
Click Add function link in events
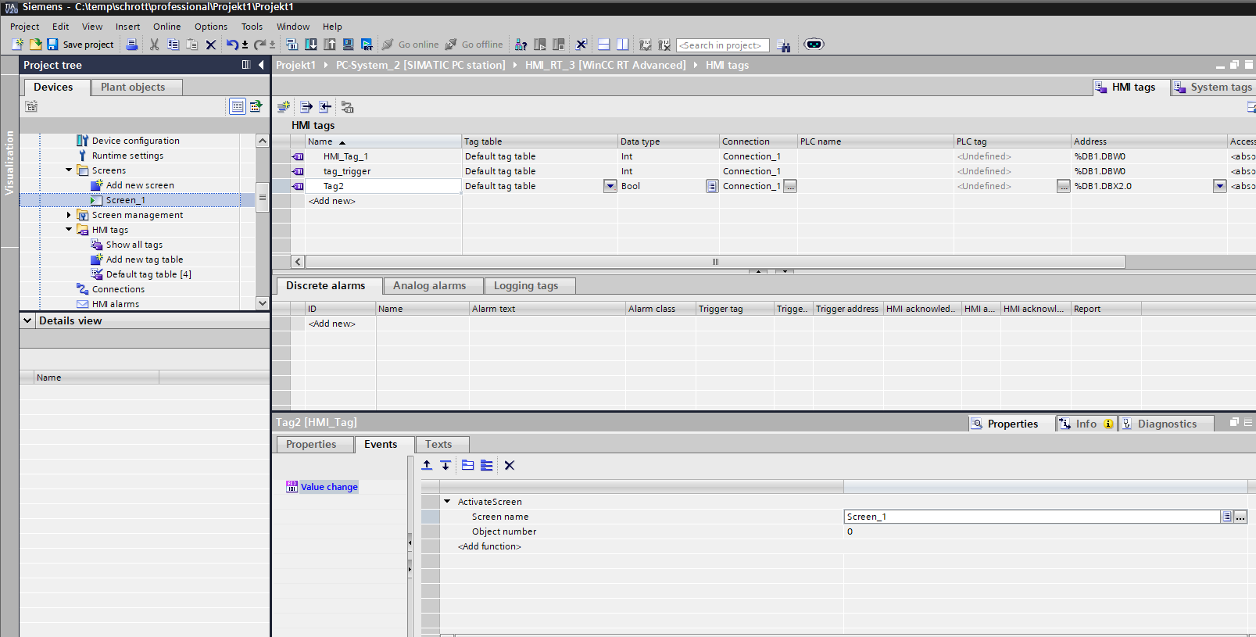click(x=489, y=546)
